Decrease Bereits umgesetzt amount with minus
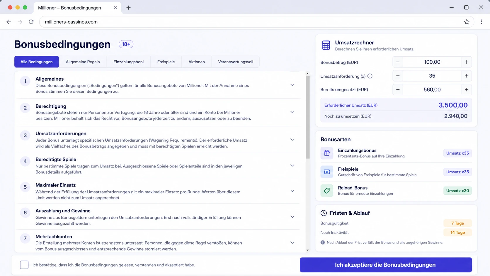 click(398, 89)
